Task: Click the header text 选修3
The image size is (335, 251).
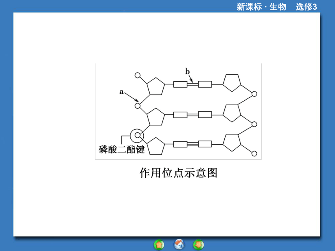Action: (306, 7)
